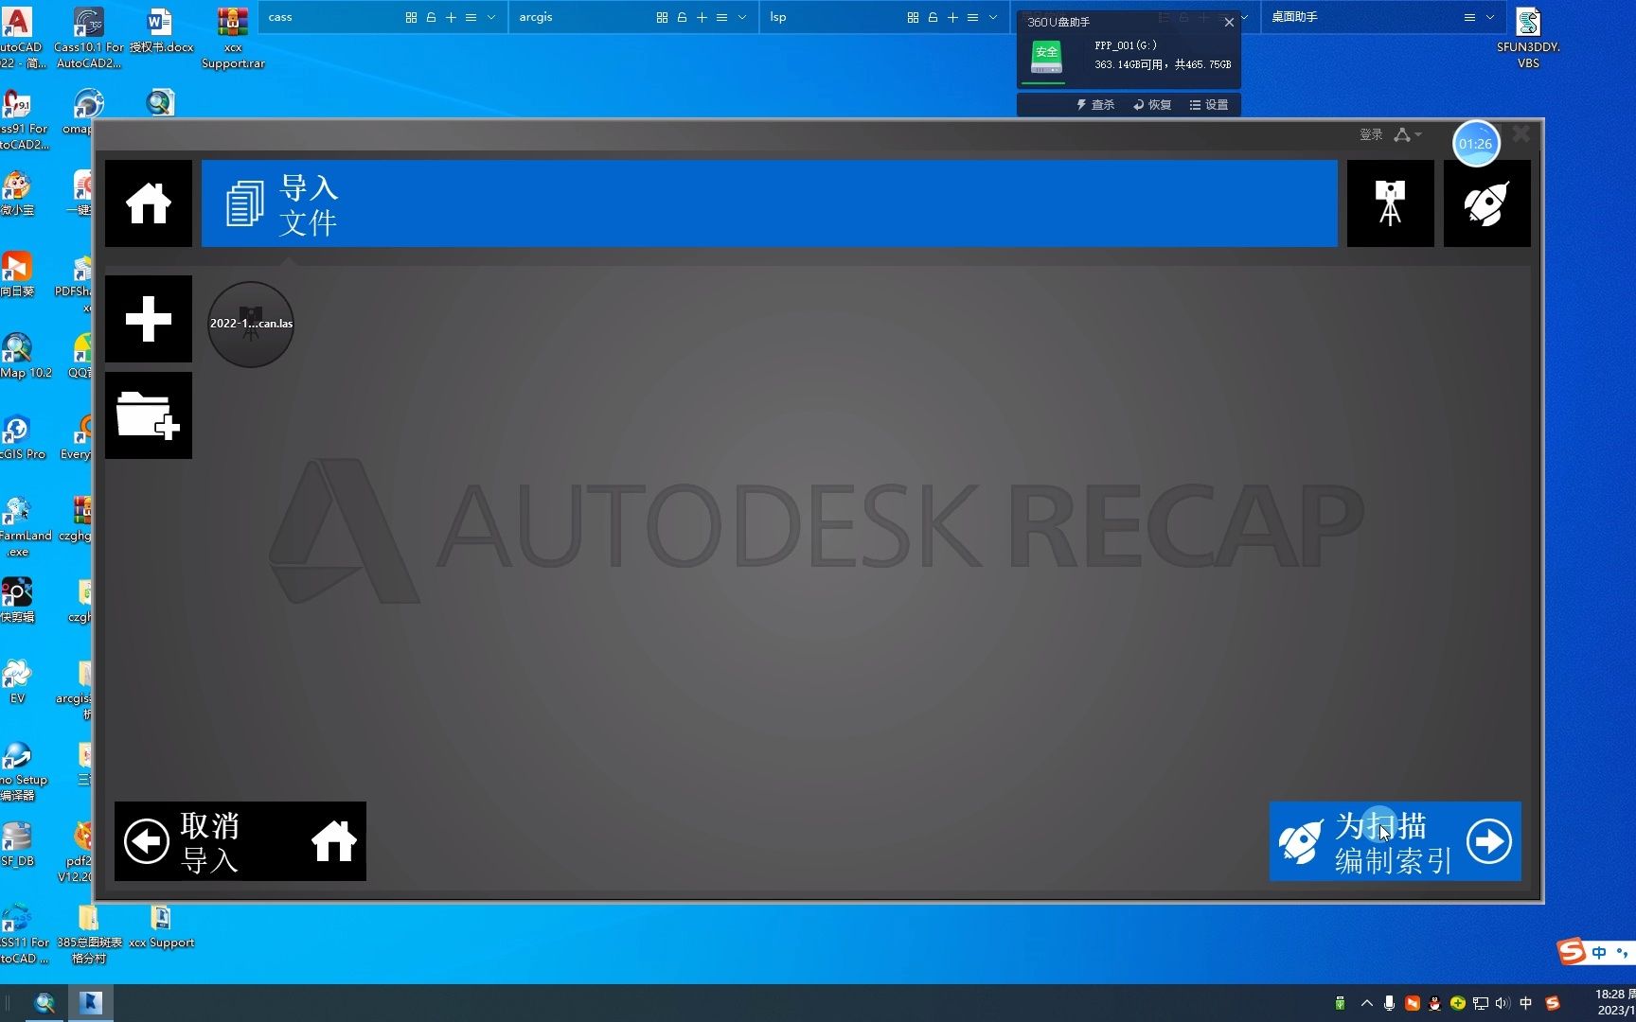This screenshot has width=1636, height=1022.
Task: Toggle 中 mode on Sogou floating bar
Action: tap(1599, 952)
